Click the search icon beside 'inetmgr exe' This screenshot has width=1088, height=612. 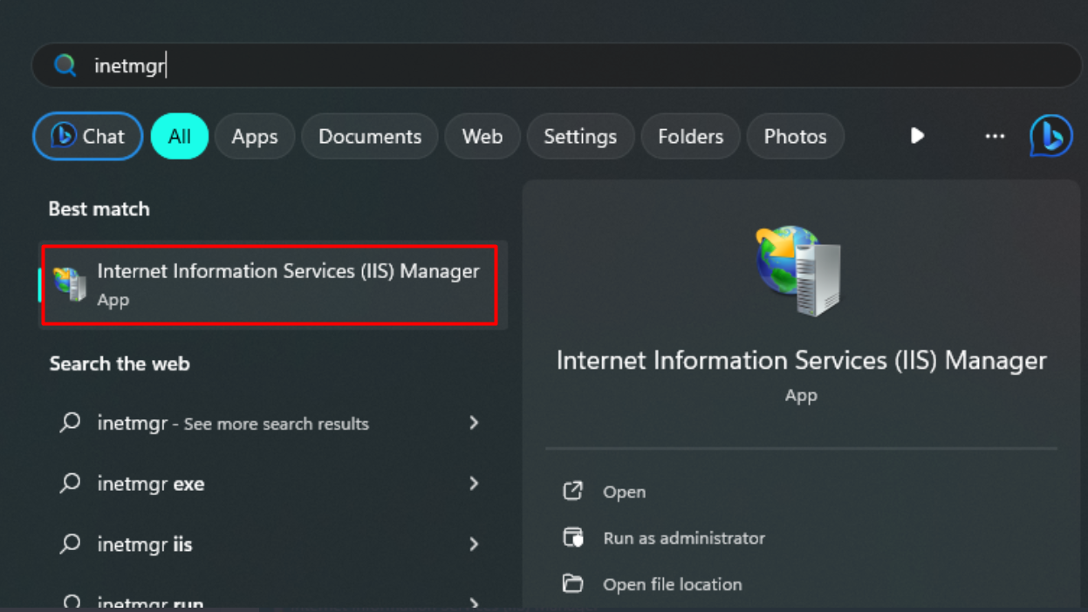click(x=70, y=483)
